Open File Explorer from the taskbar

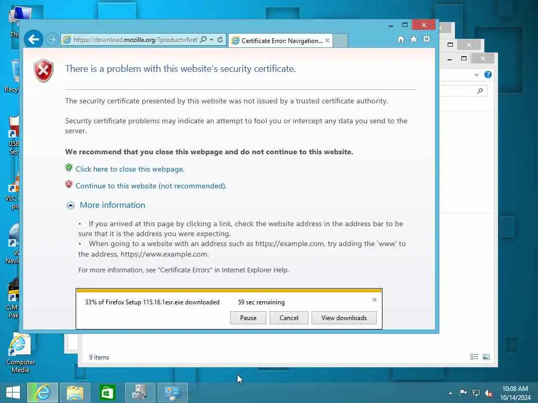click(75, 393)
